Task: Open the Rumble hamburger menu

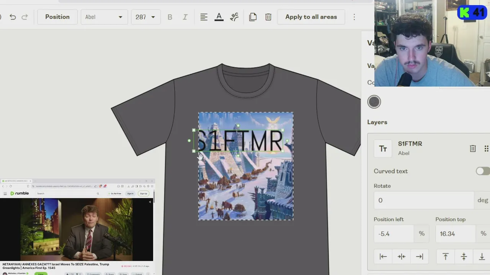Action: (5, 193)
